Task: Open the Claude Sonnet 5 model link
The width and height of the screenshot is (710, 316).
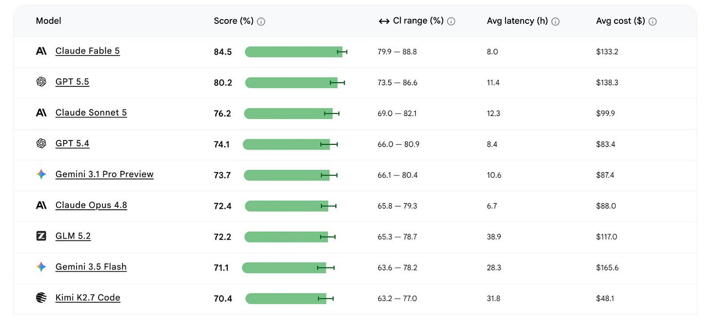Action: (91, 113)
